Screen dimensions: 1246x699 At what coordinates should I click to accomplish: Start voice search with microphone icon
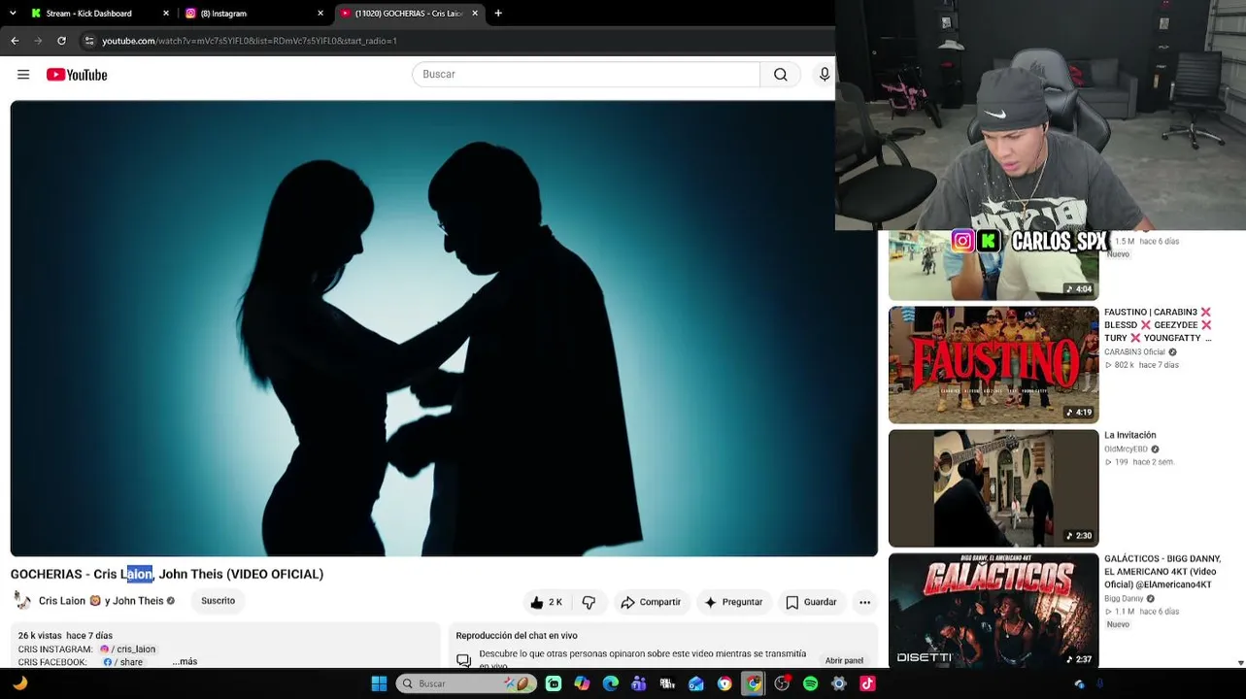pos(825,75)
